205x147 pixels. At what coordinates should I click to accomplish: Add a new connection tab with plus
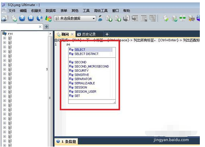[x=47, y=27]
